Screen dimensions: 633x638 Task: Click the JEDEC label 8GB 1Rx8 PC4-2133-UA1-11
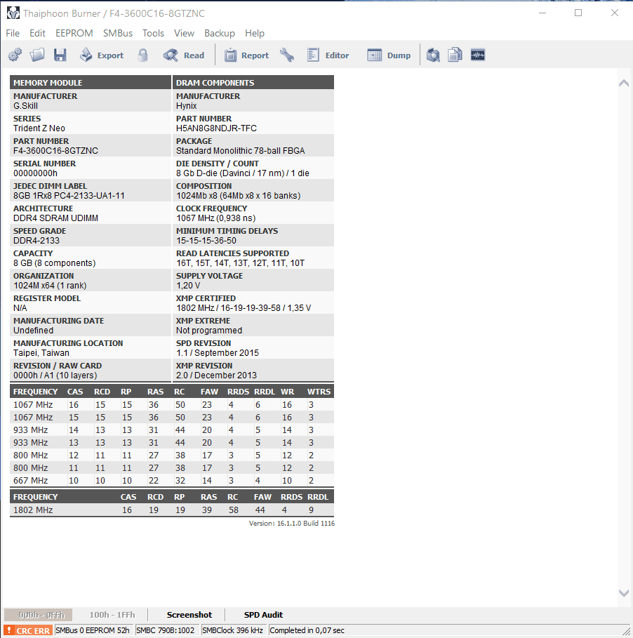69,196
